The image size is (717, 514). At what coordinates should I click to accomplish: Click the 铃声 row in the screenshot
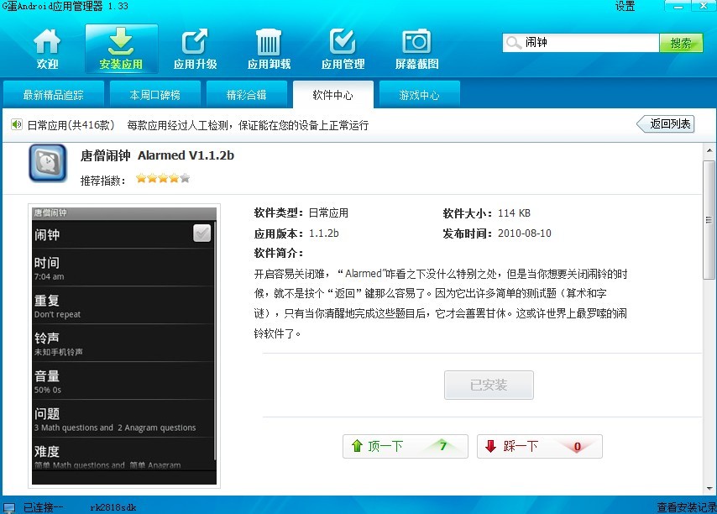coord(123,344)
